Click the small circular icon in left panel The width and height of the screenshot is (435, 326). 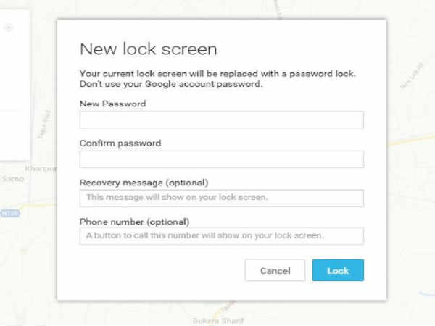(x=9, y=28)
